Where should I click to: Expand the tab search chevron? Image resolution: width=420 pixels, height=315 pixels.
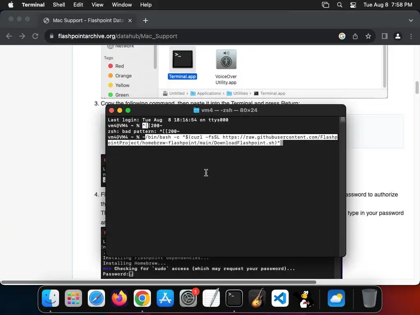pyautogui.click(x=411, y=21)
